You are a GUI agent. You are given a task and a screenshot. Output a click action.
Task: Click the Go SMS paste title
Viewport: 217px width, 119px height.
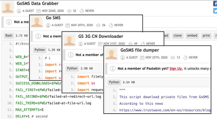point(53,18)
